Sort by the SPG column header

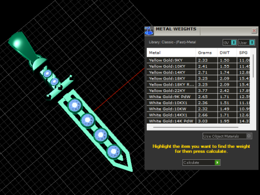click(x=243, y=53)
